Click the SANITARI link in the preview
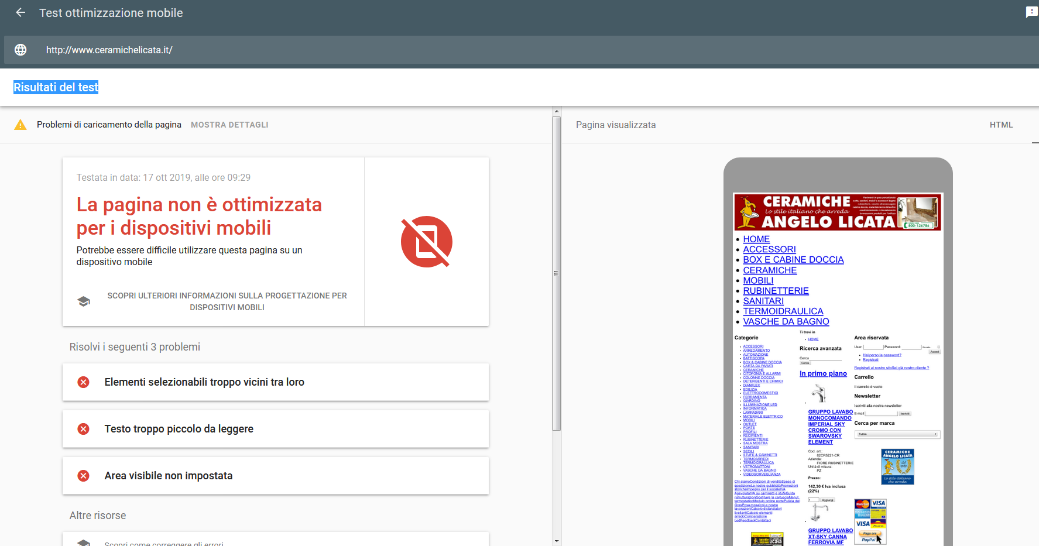Viewport: 1039px width, 546px height. point(763,301)
